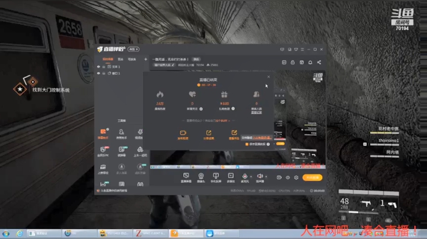Viewport: 427px width, 239px height.
Task: Lock the 窗口 1 layer
Action: (104, 73)
